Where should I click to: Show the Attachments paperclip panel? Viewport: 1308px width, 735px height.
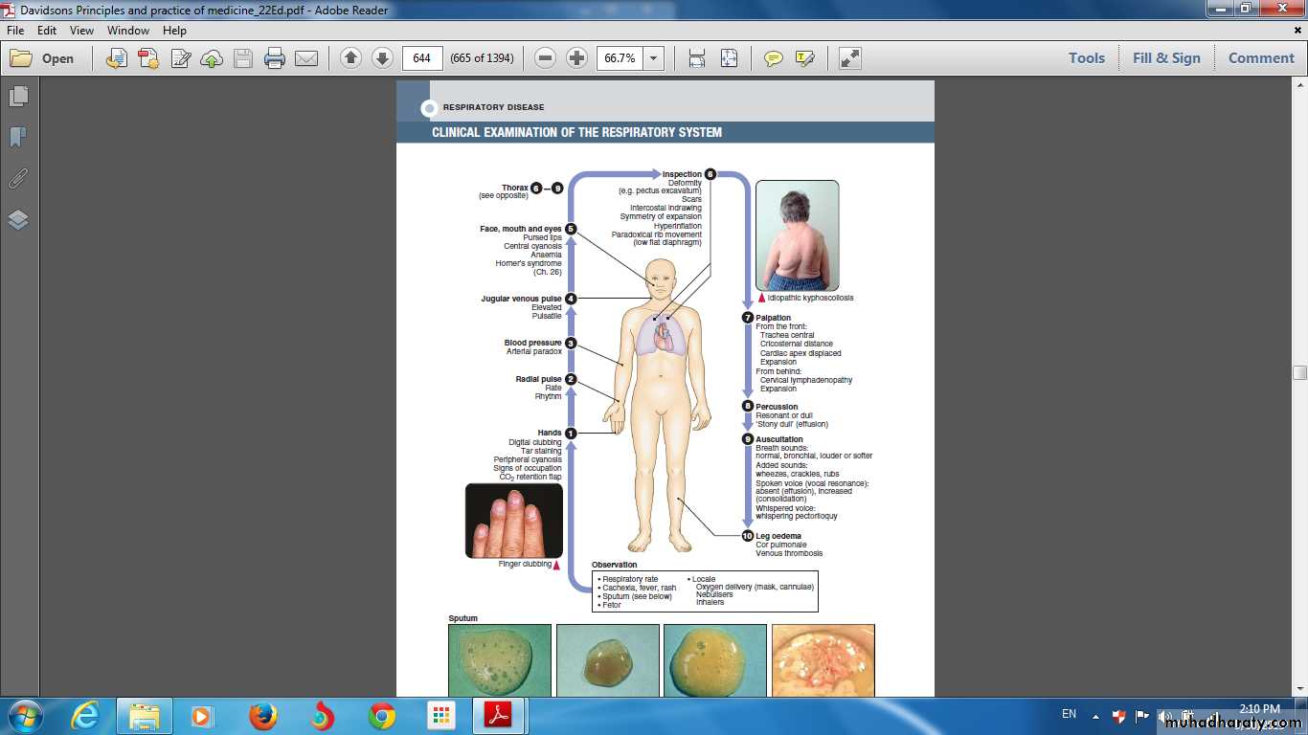(18, 179)
